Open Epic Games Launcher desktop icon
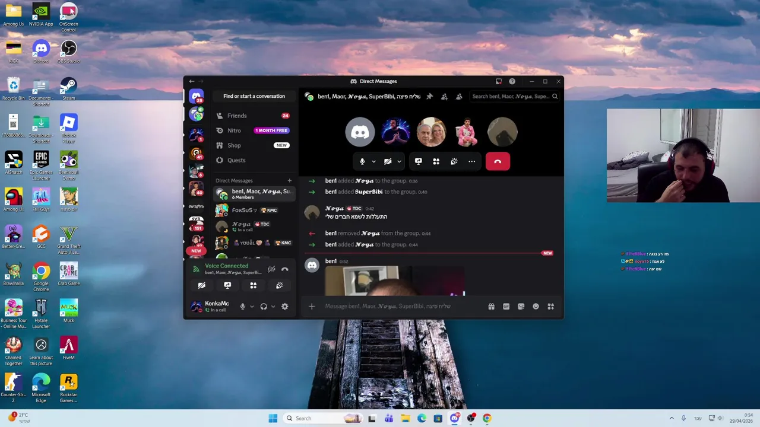Viewport: 760px width, 427px height. (41, 165)
